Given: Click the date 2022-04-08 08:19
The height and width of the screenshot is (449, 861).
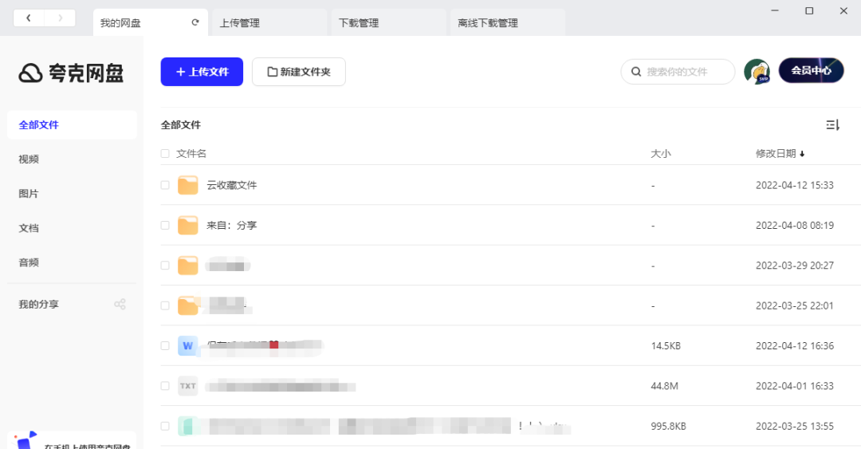Looking at the screenshot, I should 795,226.
